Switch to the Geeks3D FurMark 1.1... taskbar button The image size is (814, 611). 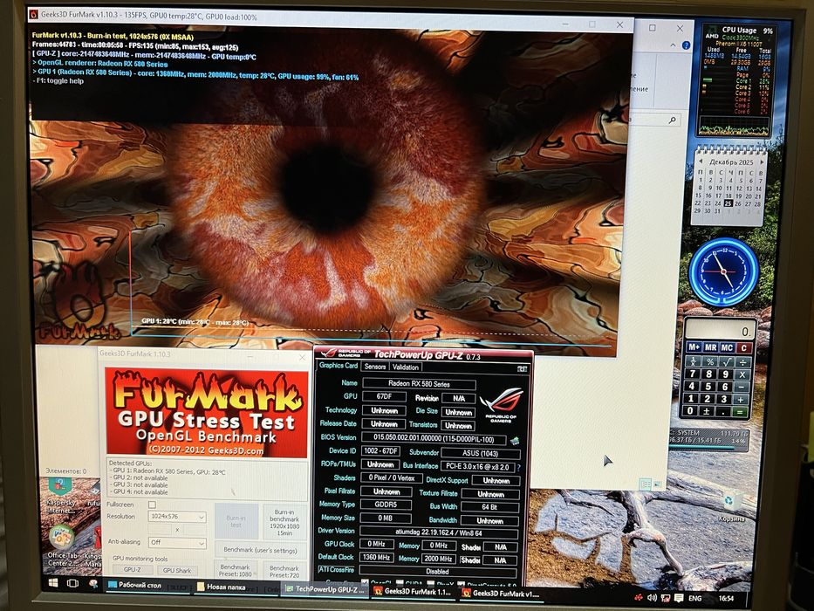point(414,592)
